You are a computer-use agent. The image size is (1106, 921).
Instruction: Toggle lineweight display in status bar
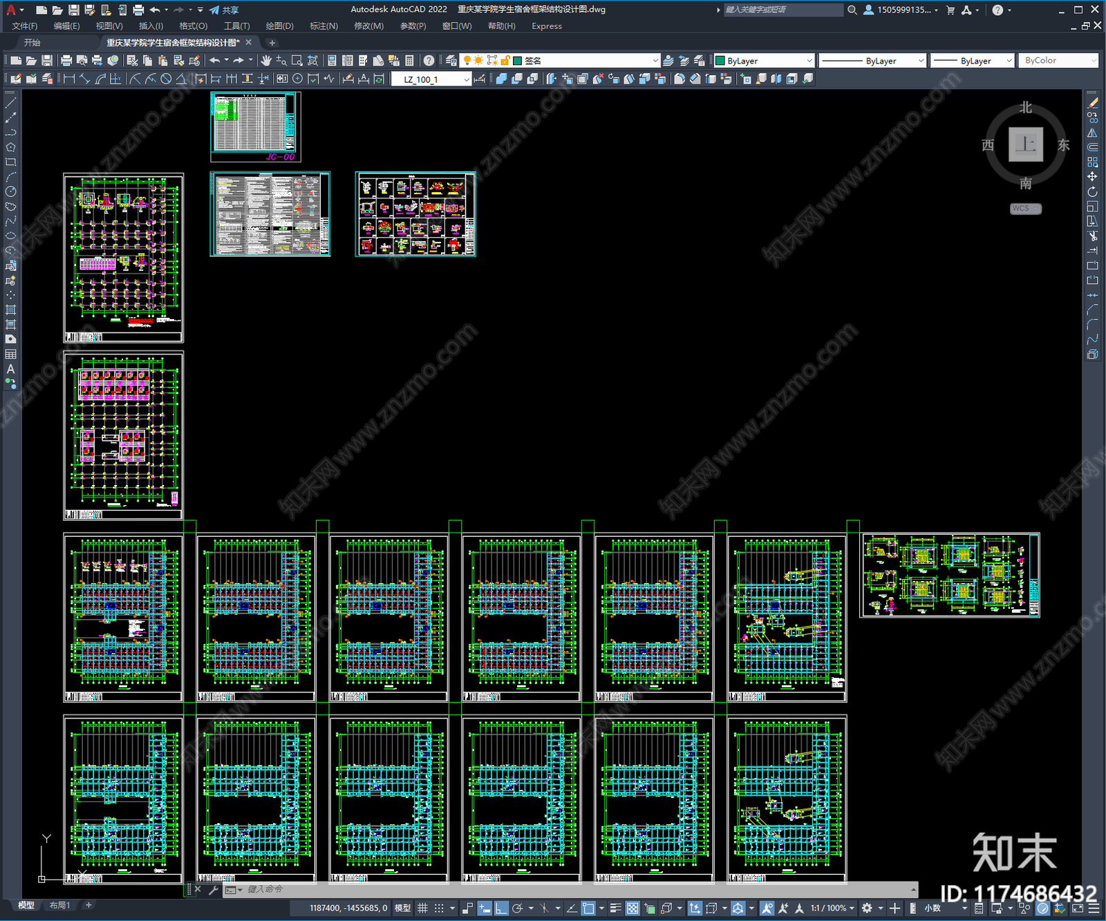tap(615, 908)
